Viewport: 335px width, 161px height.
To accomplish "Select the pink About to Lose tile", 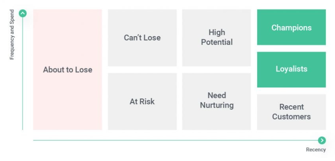I will click(x=68, y=70).
